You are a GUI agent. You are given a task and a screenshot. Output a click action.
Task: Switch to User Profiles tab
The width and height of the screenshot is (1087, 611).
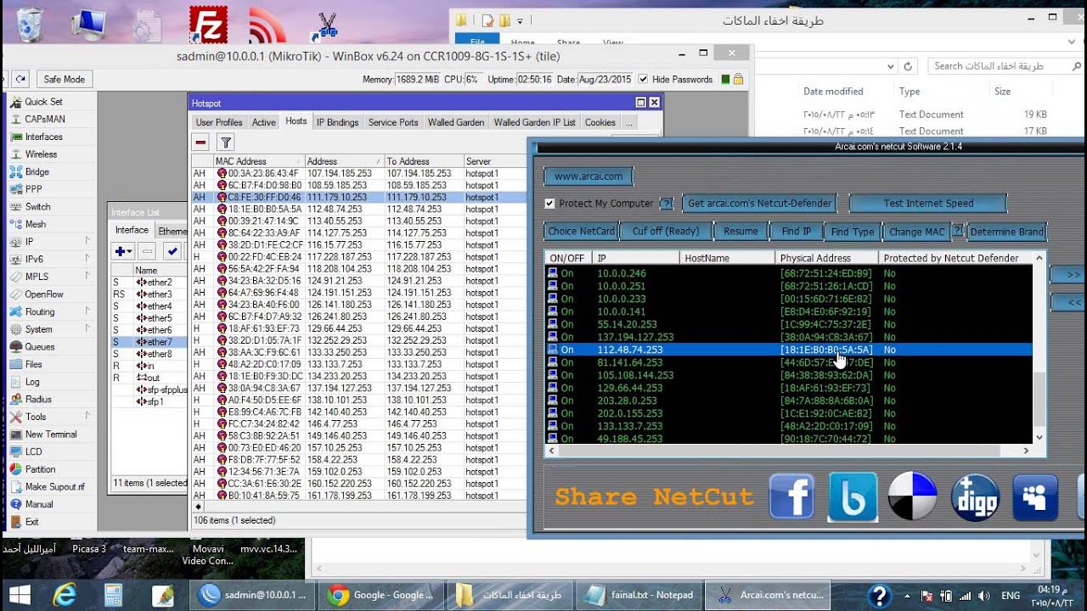(x=219, y=122)
